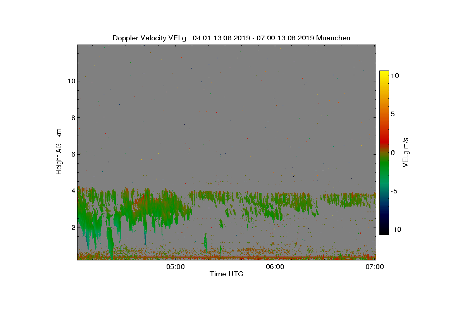Click the 4 km height tick label
Screen dimensions: 465x310
[72, 191]
